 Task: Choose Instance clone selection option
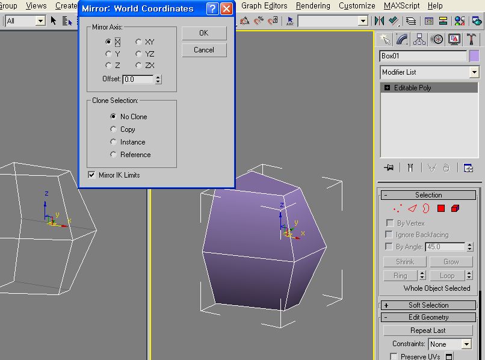113,141
